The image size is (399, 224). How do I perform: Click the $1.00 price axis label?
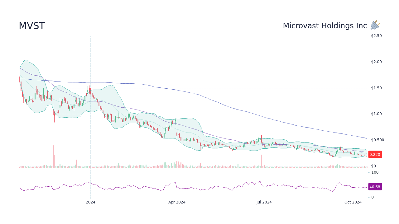(376, 114)
